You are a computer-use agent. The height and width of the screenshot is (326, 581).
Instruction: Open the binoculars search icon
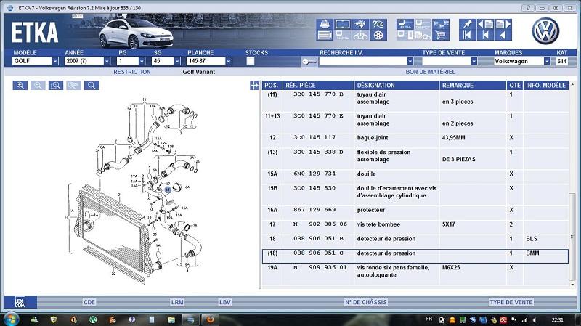360,24
